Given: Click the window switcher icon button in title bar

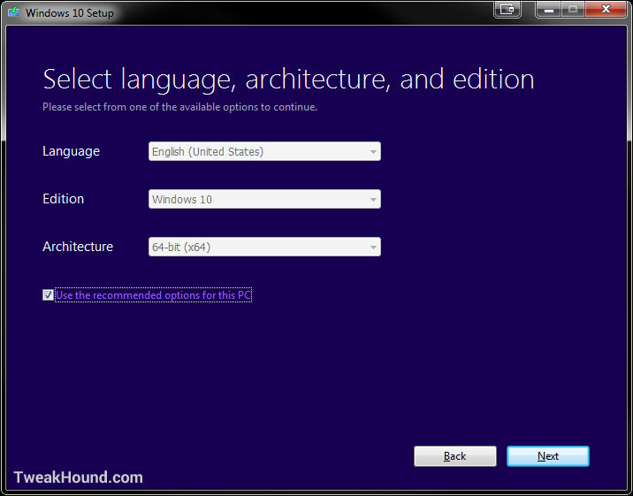Looking at the screenshot, I should pos(507,10).
